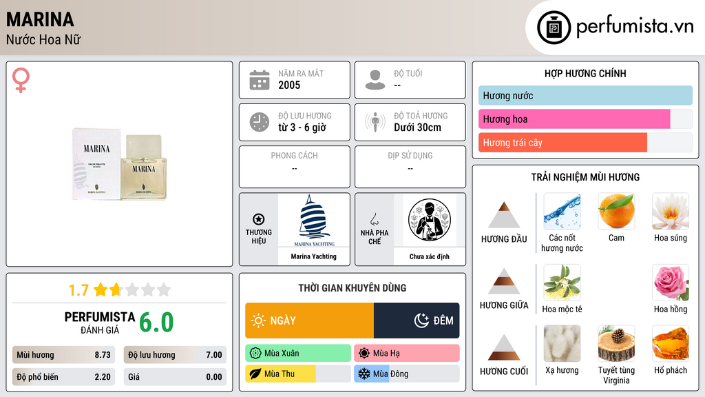This screenshot has width=705, height=397.
Task: Select the Hổ phách amber note image
Action: pos(671,344)
